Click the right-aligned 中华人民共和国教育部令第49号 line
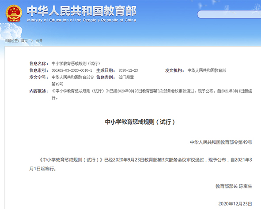Screen dimensions: 261x221 pyautogui.click(x=221, y=142)
